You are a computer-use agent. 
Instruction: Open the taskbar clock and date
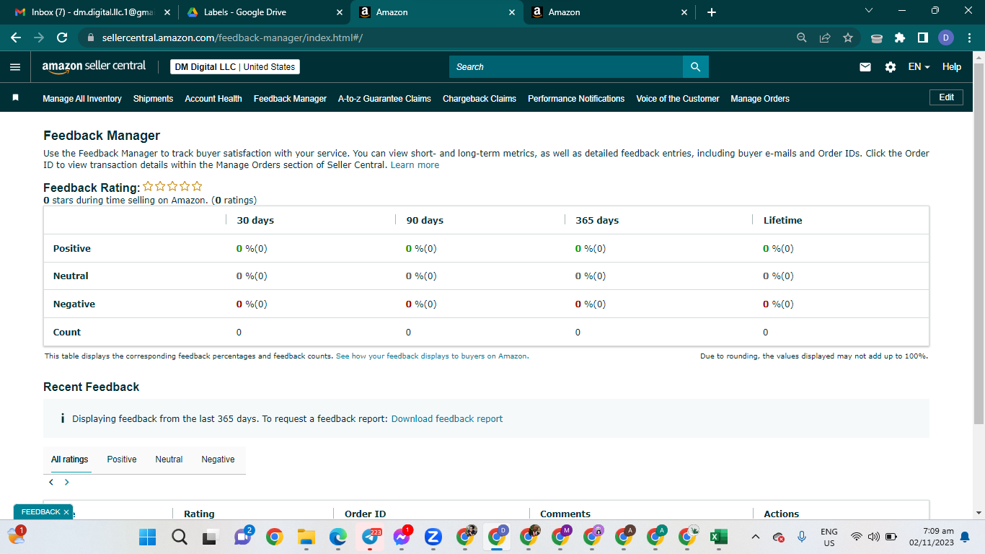933,537
